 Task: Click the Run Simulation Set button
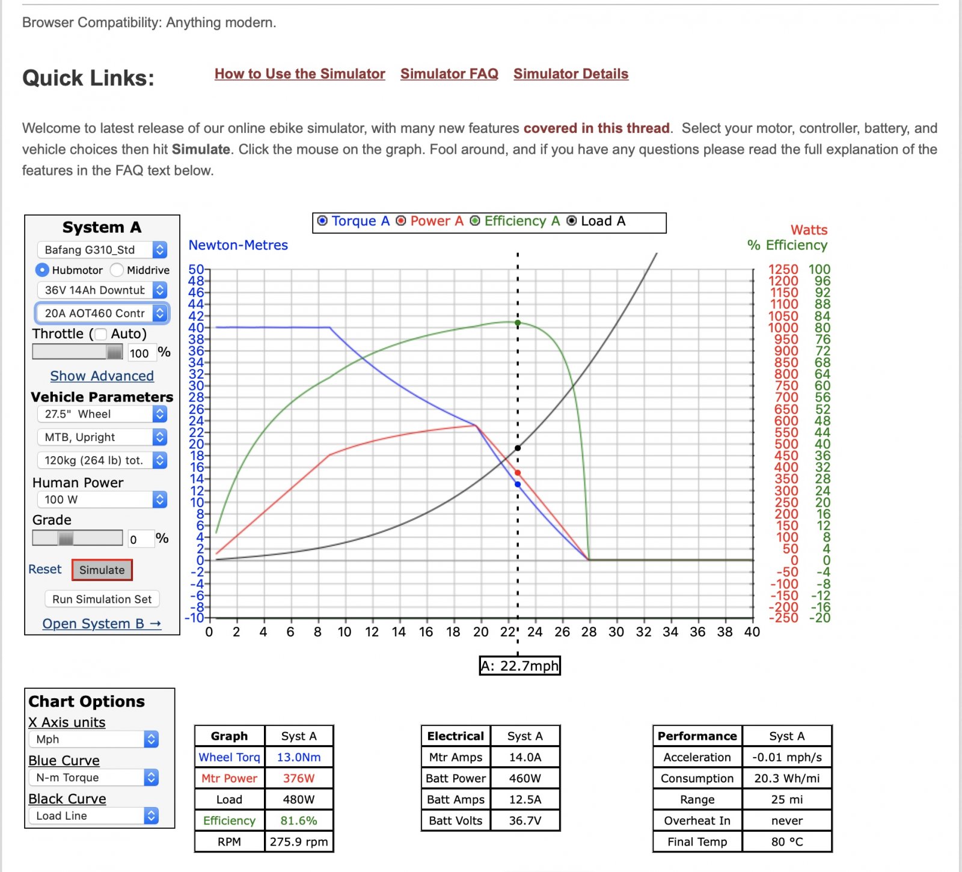pos(102,599)
